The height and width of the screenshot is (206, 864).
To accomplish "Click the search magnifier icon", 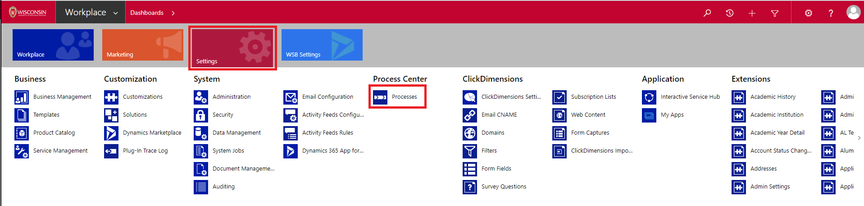I will tap(707, 13).
